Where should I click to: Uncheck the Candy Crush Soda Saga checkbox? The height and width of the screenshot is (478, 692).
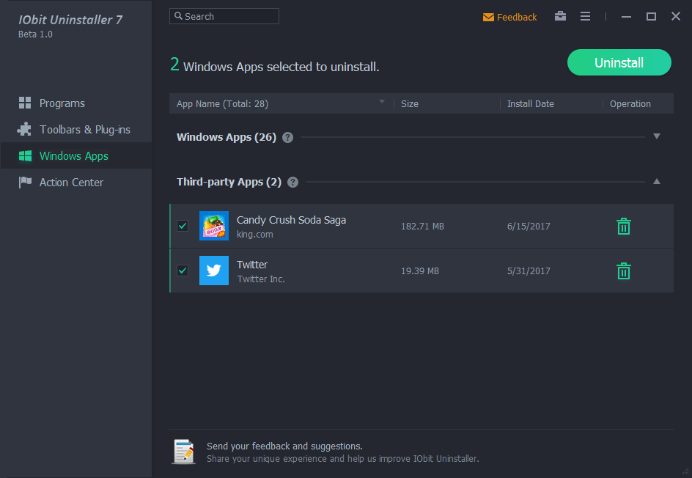[x=183, y=226]
